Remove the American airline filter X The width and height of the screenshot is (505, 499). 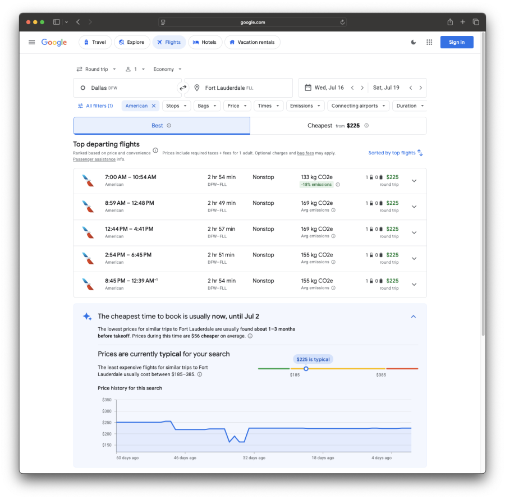[154, 106]
